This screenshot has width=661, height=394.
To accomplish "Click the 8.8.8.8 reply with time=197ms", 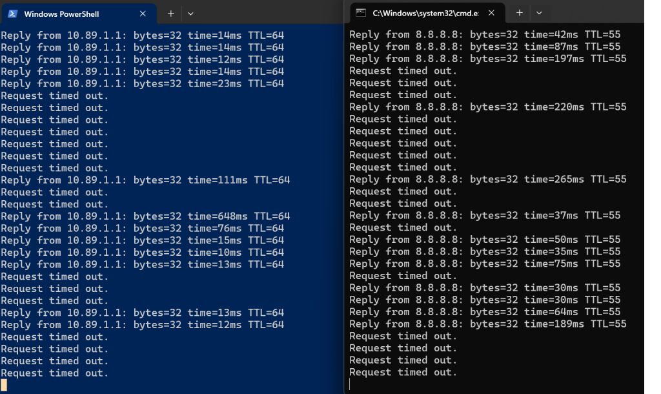I will (x=488, y=58).
